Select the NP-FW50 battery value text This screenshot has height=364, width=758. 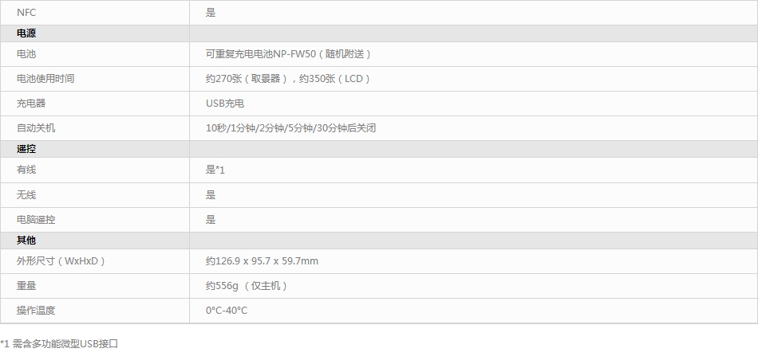pos(288,54)
